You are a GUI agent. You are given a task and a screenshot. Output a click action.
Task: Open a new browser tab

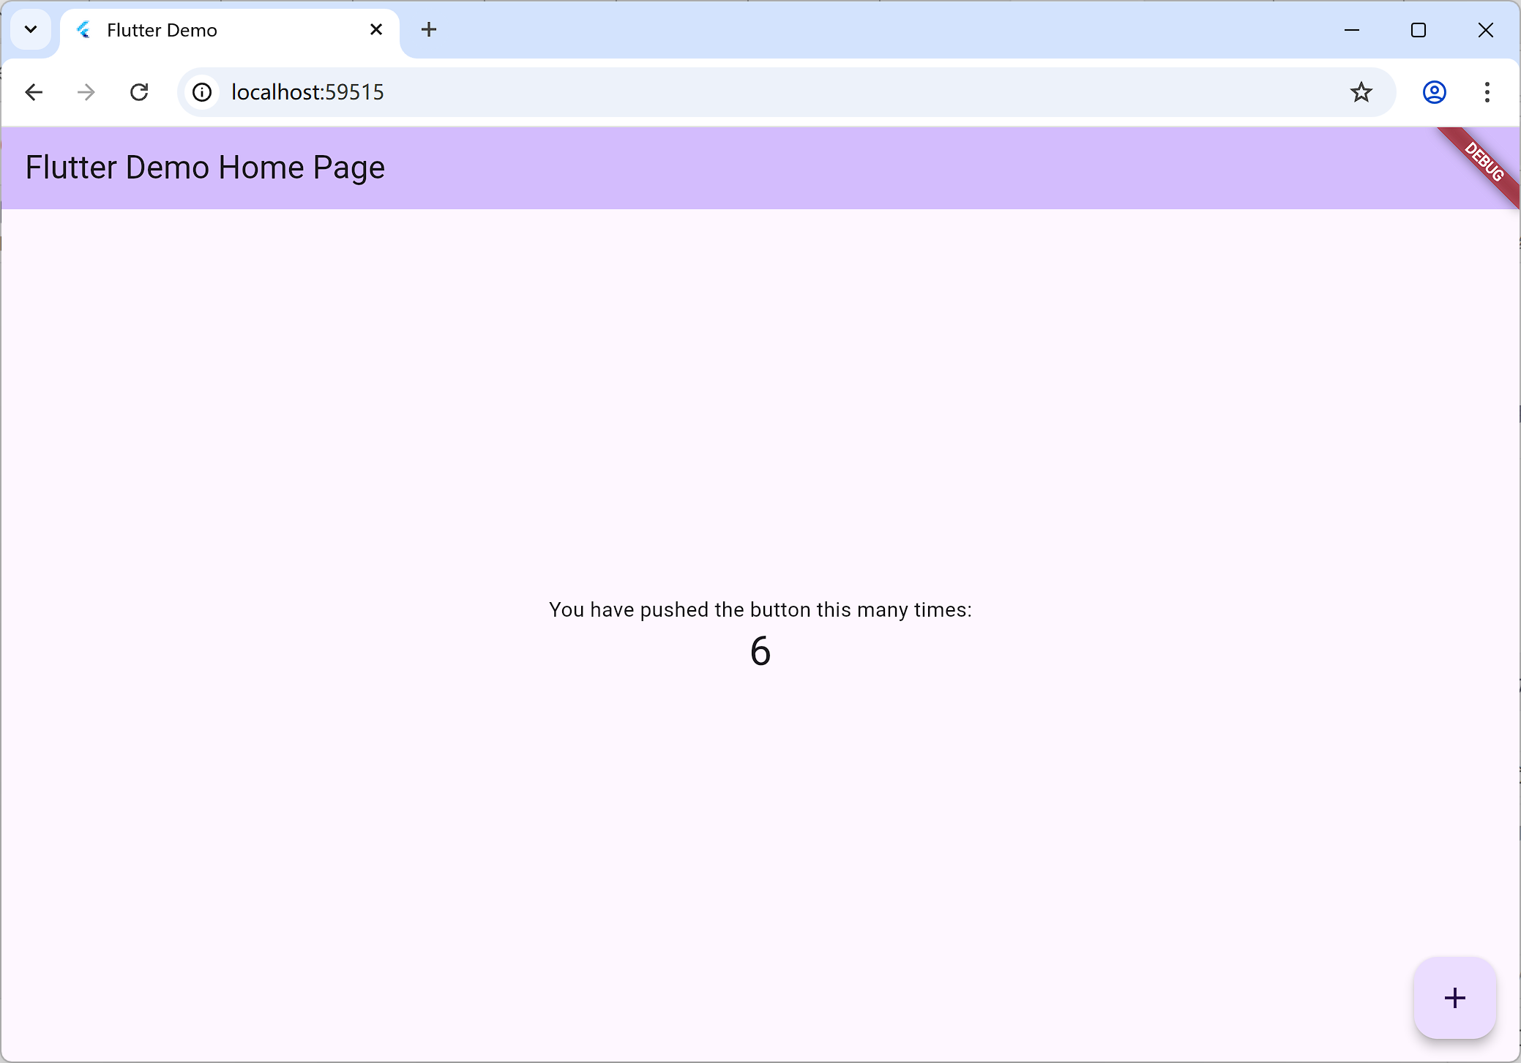429,30
